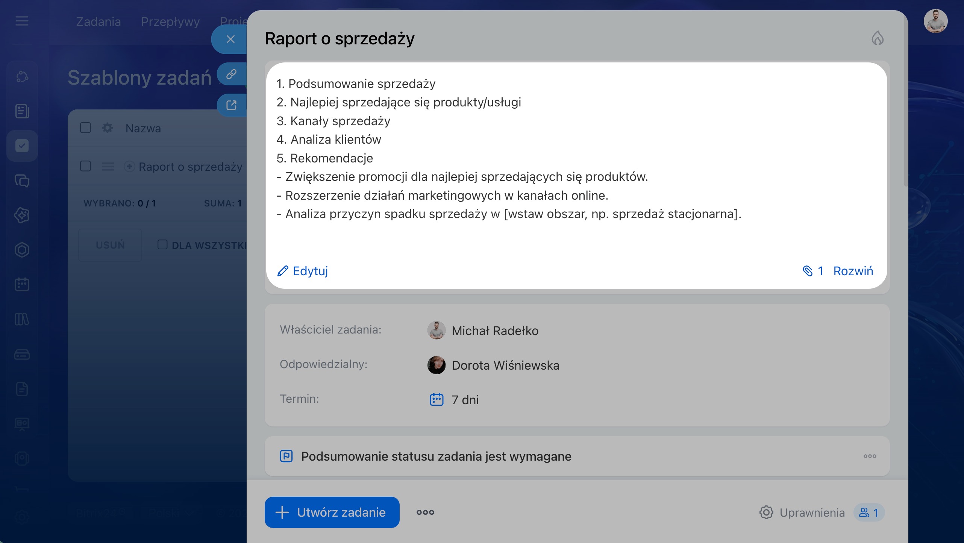Open the hamburger menu icon
This screenshot has width=964, height=543.
point(22,21)
